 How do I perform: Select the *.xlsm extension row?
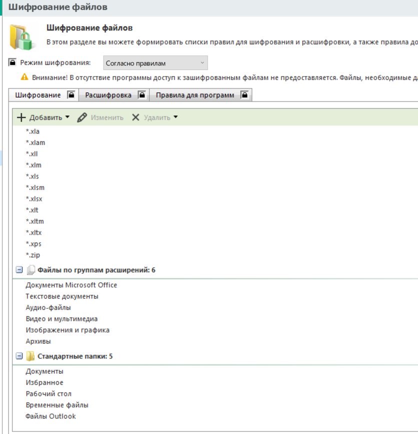pos(215,187)
